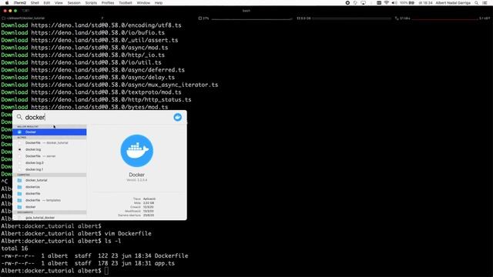Viewport: 493px width, 277px height.
Task: Select dockerfile folder result from templates
Action: click(49, 200)
